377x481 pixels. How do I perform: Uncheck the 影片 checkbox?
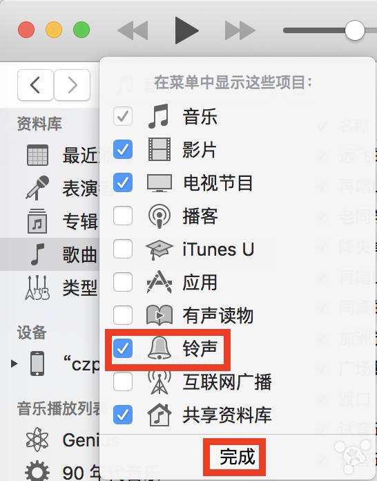(123, 149)
